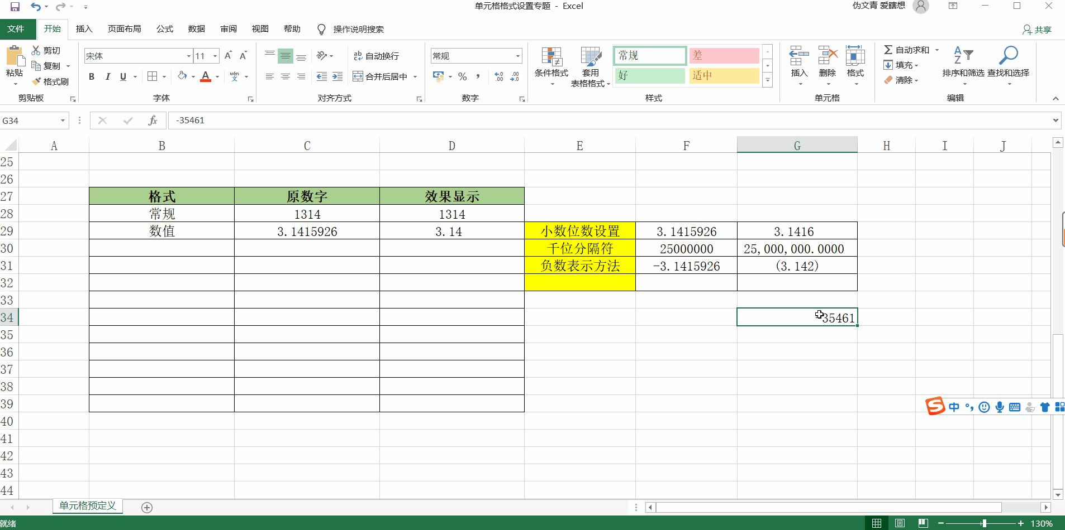
Task: Toggle italic formatting
Action: tap(108, 77)
